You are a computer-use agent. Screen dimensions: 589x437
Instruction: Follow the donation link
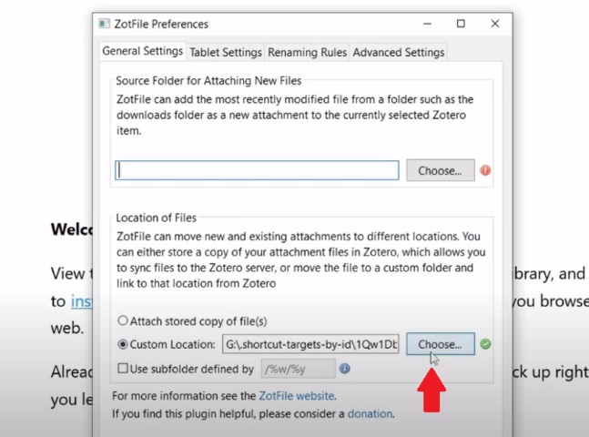click(x=371, y=413)
